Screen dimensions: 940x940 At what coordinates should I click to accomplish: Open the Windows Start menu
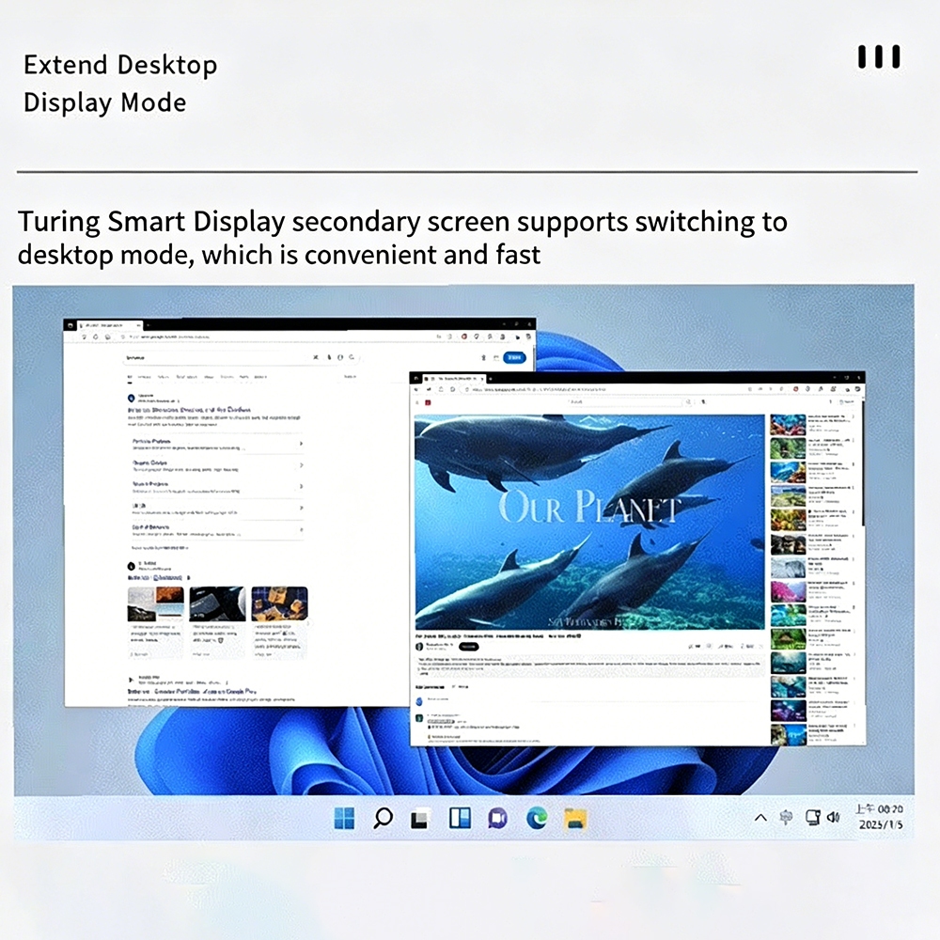coord(344,819)
